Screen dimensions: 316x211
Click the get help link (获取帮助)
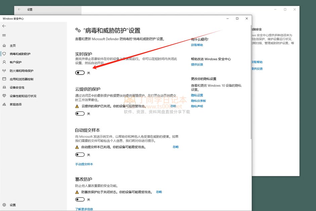[197, 45]
